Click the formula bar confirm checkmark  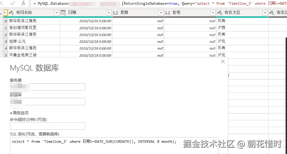pyautogui.click(x=13, y=3)
